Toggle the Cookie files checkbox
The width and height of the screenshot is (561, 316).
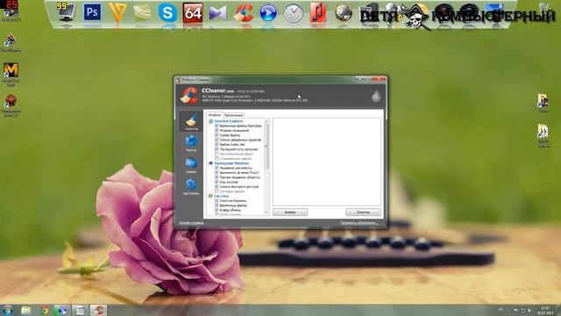[x=217, y=135]
